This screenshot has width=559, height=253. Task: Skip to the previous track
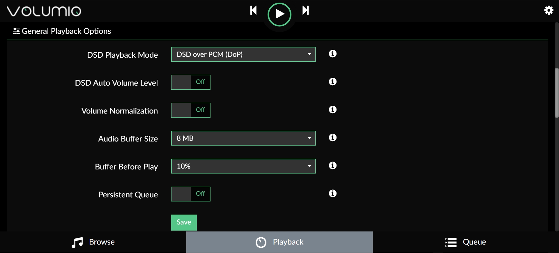(x=253, y=10)
